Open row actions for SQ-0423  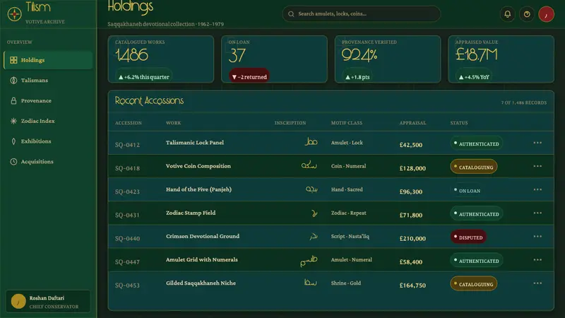pos(537,189)
